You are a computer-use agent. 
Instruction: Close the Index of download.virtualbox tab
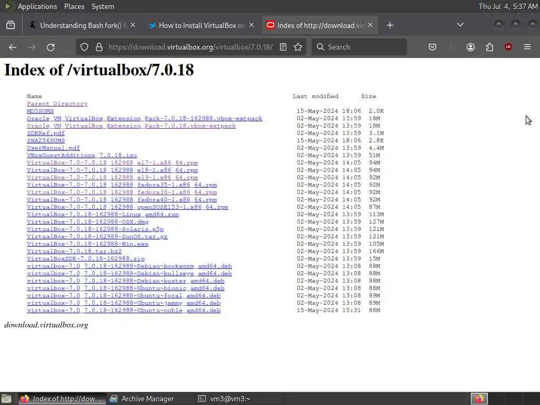pyautogui.click(x=370, y=25)
